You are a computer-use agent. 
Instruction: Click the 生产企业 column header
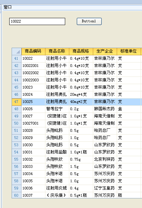coord(105,51)
